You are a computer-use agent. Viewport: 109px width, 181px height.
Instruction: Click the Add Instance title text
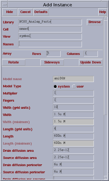point(57,5)
